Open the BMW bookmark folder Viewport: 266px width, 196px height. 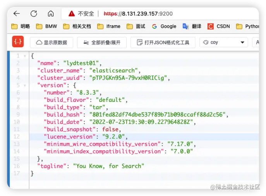pyautogui.click(x=46, y=26)
